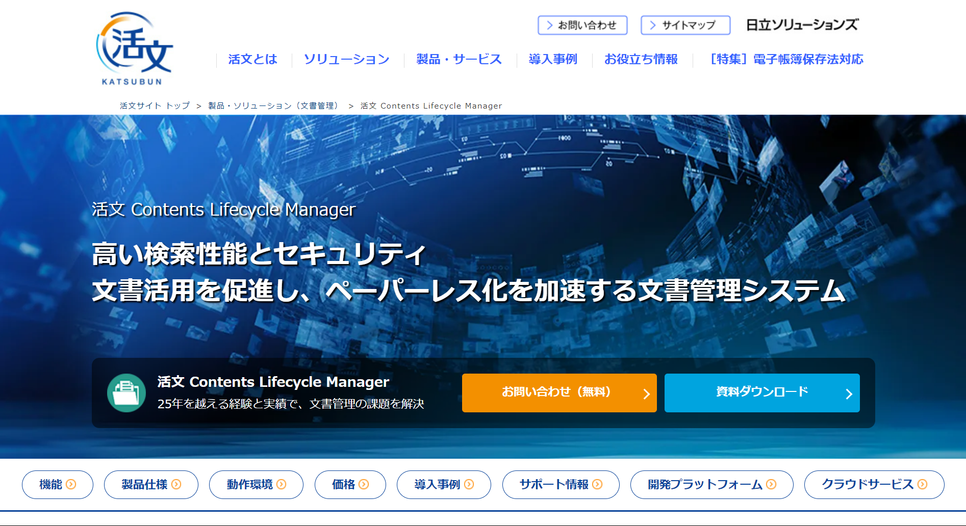
Task: Click 活文サイト トップ breadcrumb link
Action: point(155,106)
